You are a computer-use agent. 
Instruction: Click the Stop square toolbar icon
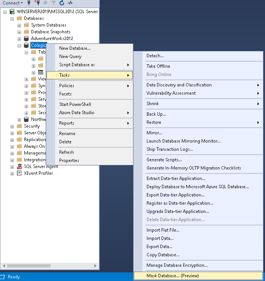[x=45, y=3]
